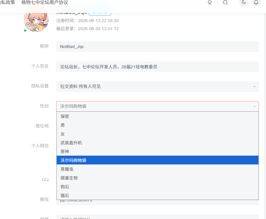This screenshot has height=219, width=266.
Task: Click the 昵称 input with NotBad_Jqc
Action: [157, 47]
